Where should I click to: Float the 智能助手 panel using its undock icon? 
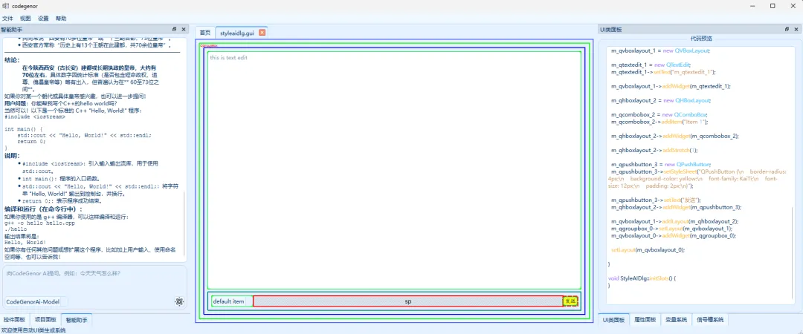pos(175,29)
